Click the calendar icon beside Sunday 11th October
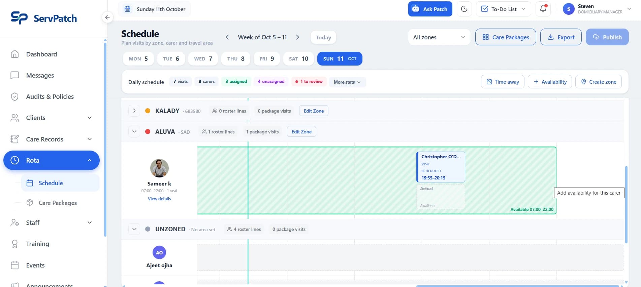This screenshot has width=641, height=287. 127,9
